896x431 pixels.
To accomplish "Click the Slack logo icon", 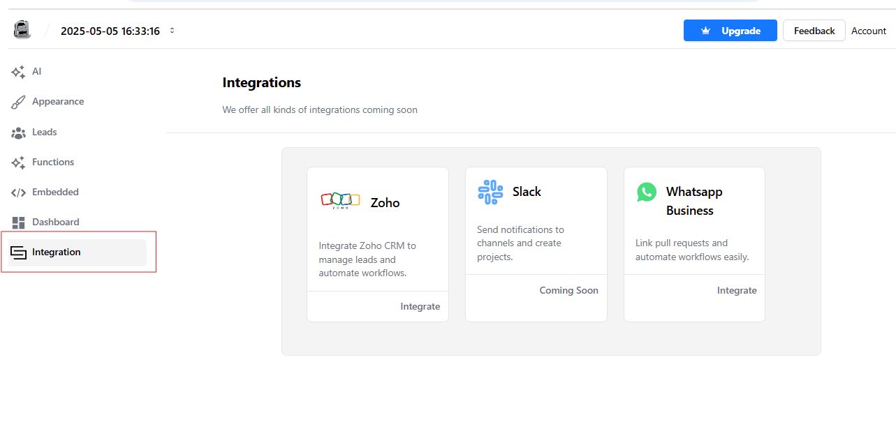I will [x=490, y=192].
